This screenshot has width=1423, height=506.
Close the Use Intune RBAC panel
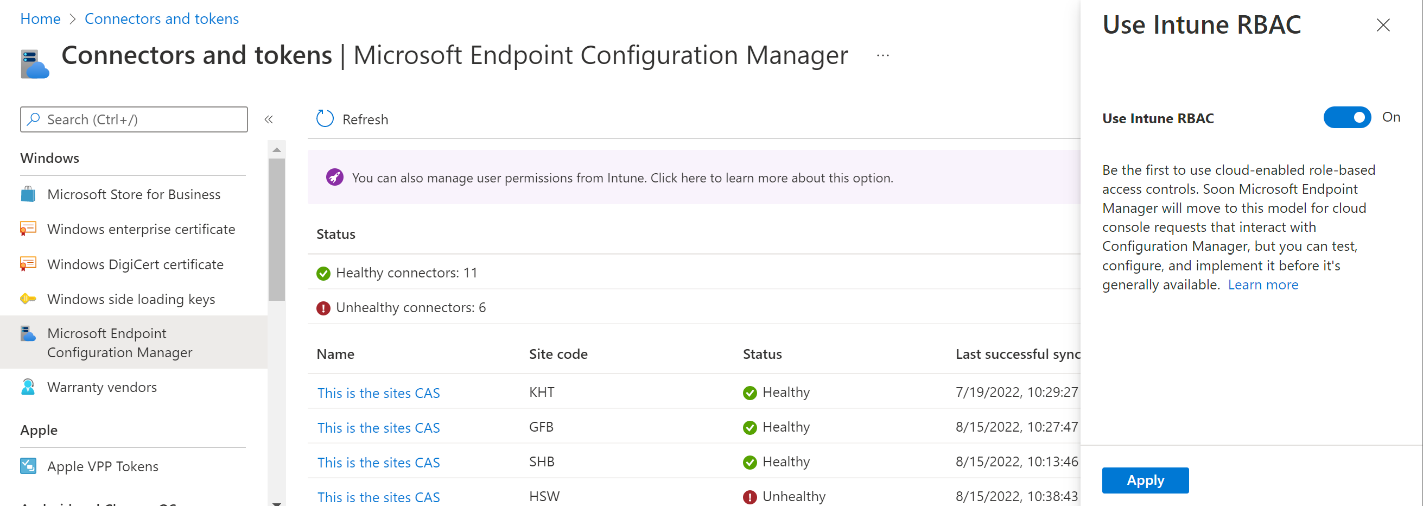tap(1383, 25)
